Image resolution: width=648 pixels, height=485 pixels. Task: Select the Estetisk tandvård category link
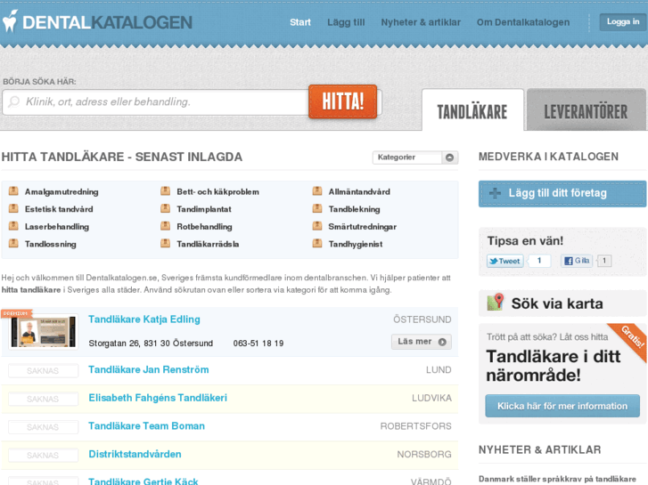[x=59, y=209]
